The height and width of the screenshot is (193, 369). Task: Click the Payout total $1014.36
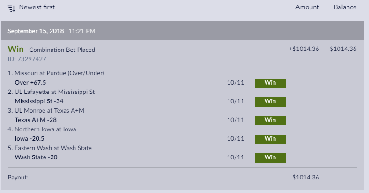point(305,178)
